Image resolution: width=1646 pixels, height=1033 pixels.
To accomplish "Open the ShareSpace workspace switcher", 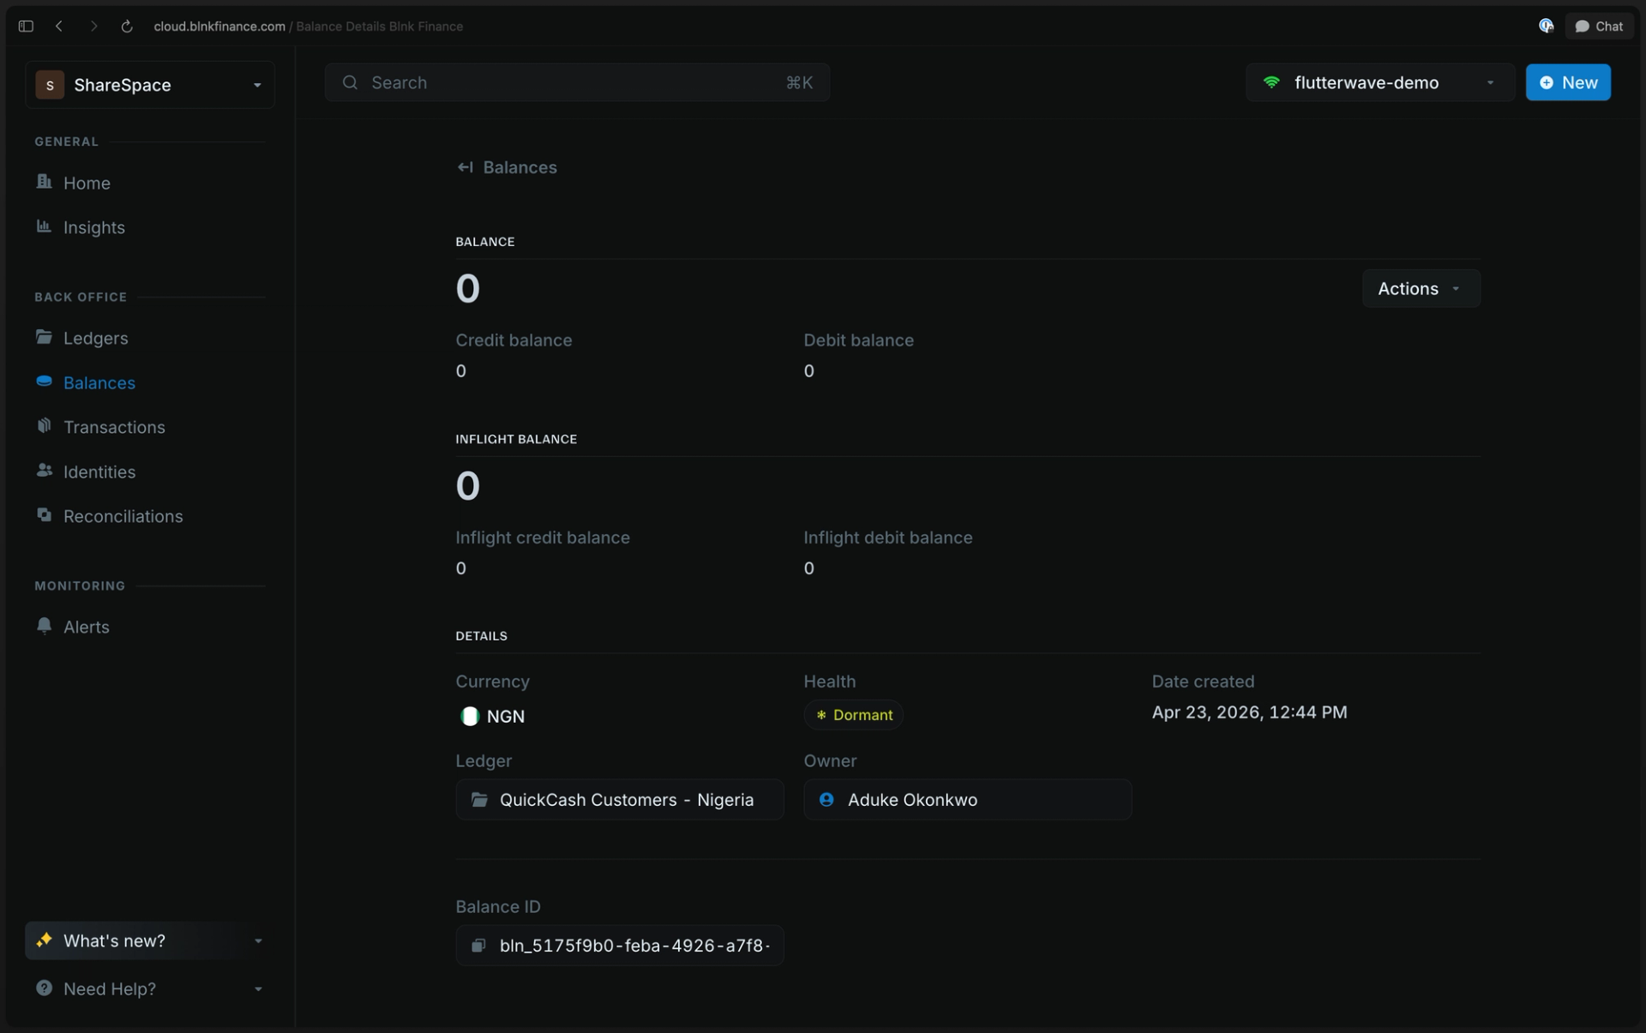I will [x=150, y=85].
